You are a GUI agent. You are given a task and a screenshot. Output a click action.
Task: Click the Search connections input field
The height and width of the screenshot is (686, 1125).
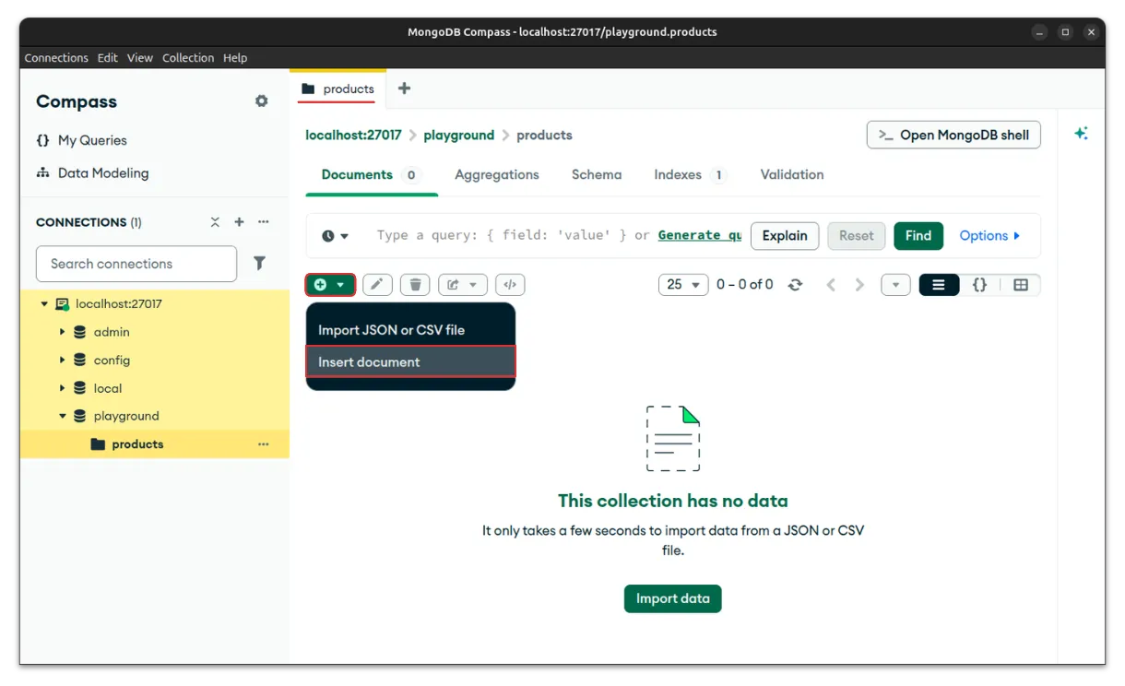[136, 264]
